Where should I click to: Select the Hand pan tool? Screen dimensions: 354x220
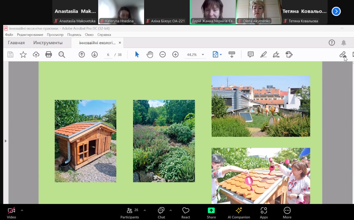pyautogui.click(x=150, y=54)
